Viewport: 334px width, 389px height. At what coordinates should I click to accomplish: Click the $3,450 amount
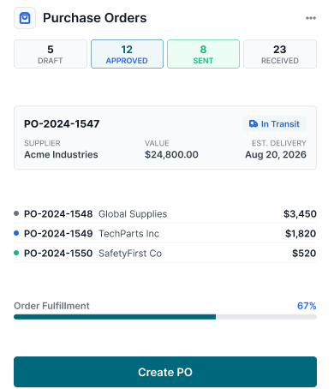[x=300, y=213]
